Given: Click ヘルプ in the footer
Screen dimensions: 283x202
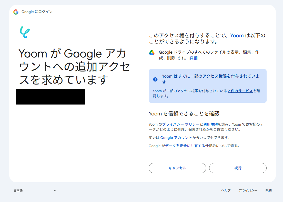Looking at the screenshot, I should 226,191.
